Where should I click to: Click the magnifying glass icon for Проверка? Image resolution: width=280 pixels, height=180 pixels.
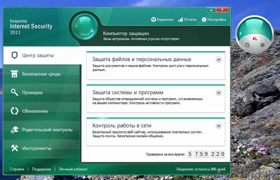(x=14, y=92)
